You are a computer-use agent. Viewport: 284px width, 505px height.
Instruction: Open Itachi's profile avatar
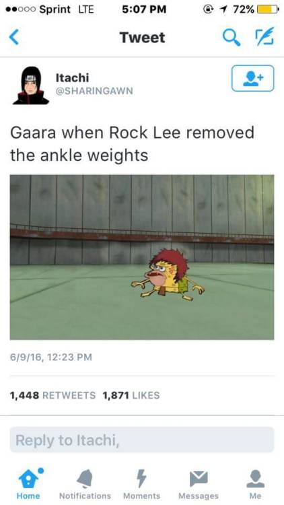[31, 86]
